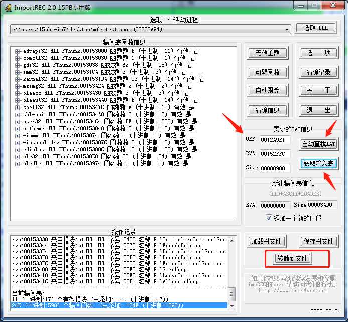Click the ImportREC app icon in title bar
This screenshot has width=348, height=322.
point(8,8)
